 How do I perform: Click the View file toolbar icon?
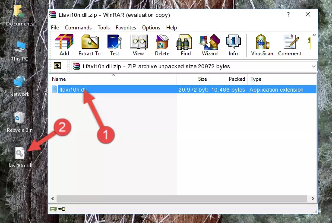pyautogui.click(x=139, y=45)
